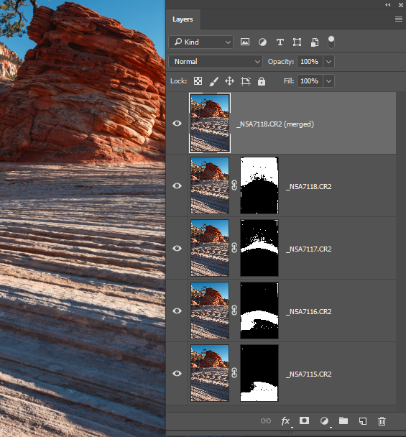The width and height of the screenshot is (406, 437).
Task: Click the Lock all padlock icon
Action: (x=262, y=81)
